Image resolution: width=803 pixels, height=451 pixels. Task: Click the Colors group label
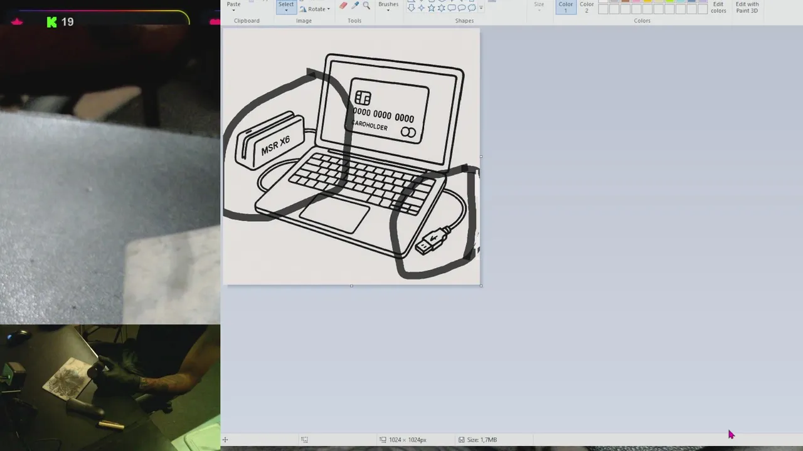pos(642,21)
